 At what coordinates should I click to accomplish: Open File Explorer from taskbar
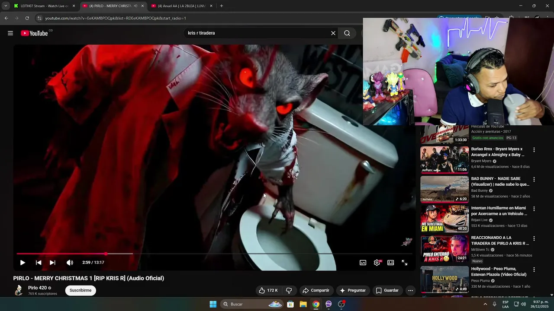(303, 304)
